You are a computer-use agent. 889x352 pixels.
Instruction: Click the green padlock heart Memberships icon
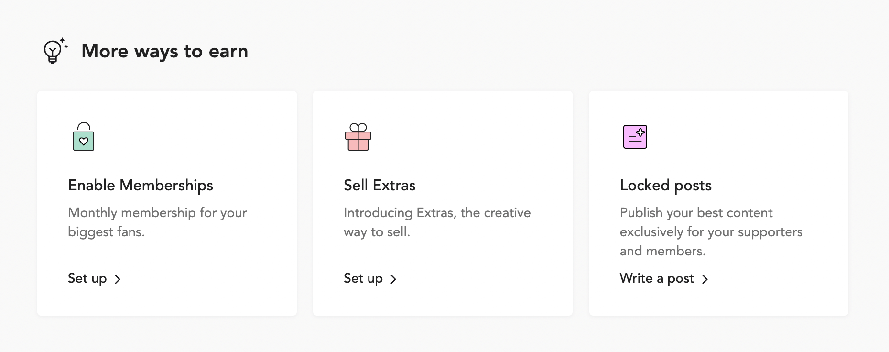[84, 137]
